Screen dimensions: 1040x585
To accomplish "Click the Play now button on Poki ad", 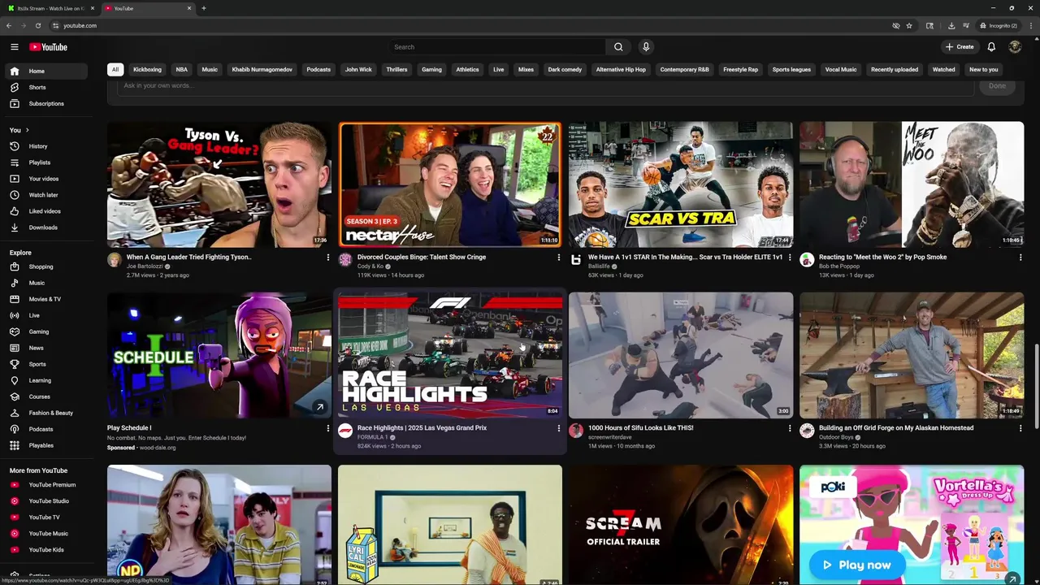I will (x=856, y=565).
